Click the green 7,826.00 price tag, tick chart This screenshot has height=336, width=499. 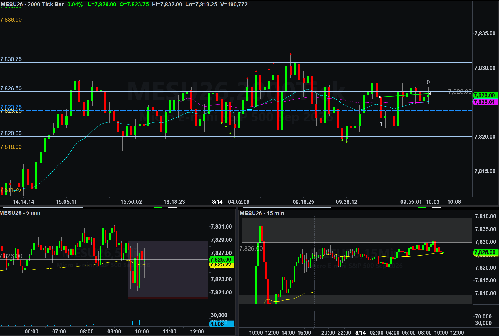point(485,95)
